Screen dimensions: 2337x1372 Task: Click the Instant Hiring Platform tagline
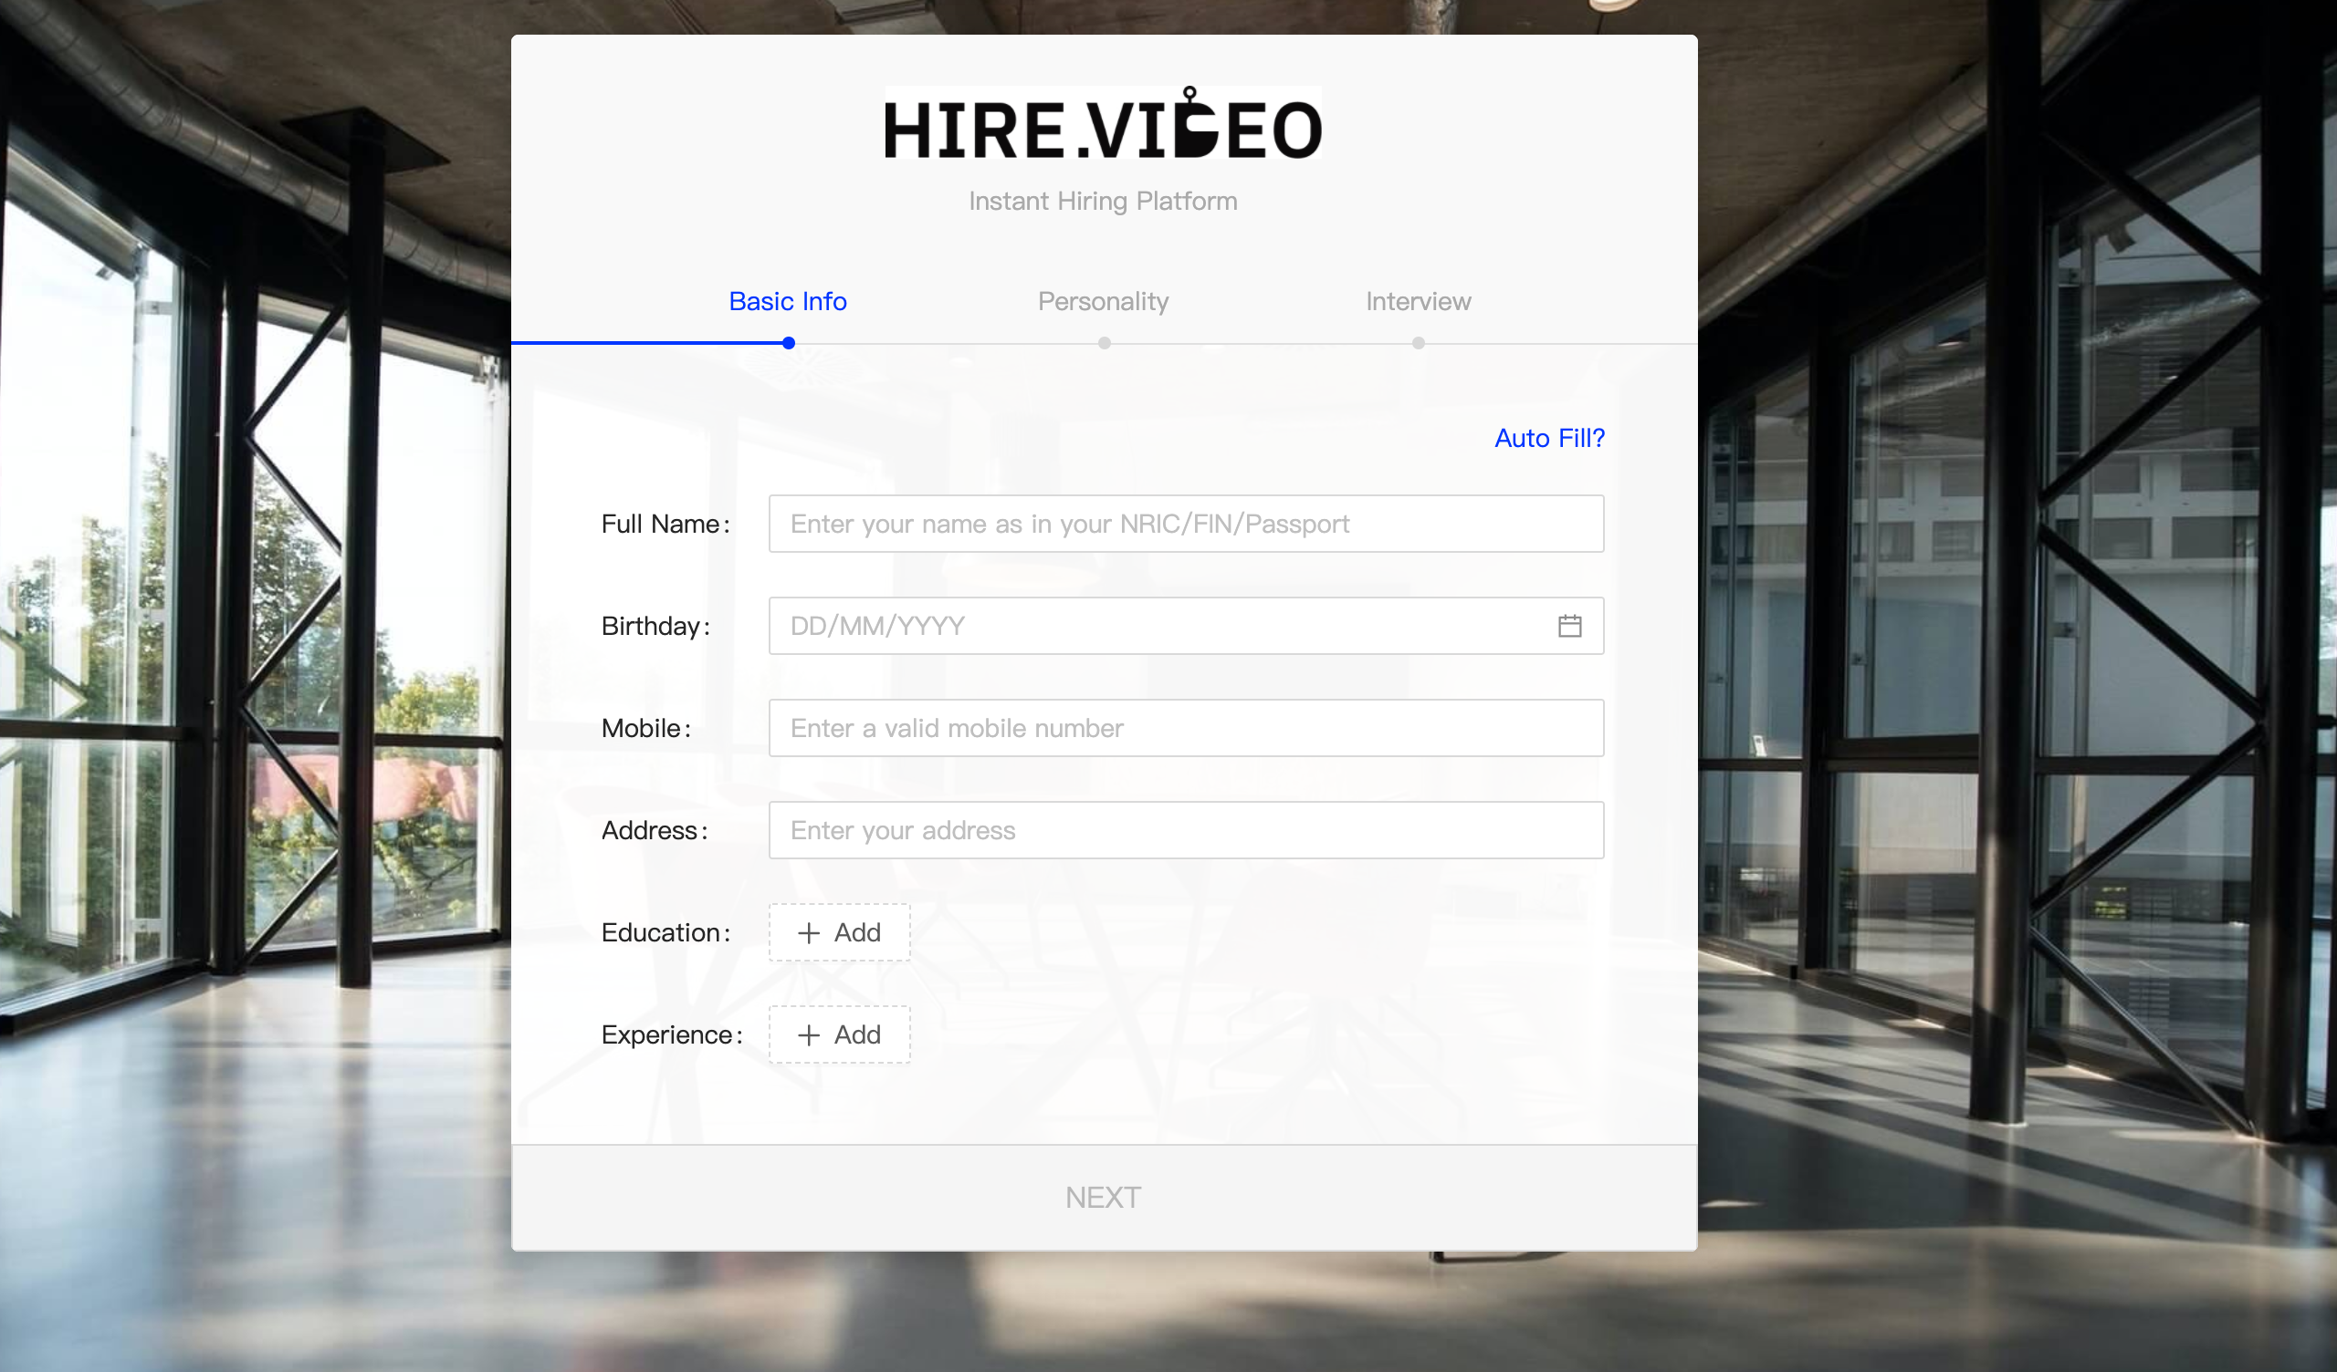[x=1103, y=202]
